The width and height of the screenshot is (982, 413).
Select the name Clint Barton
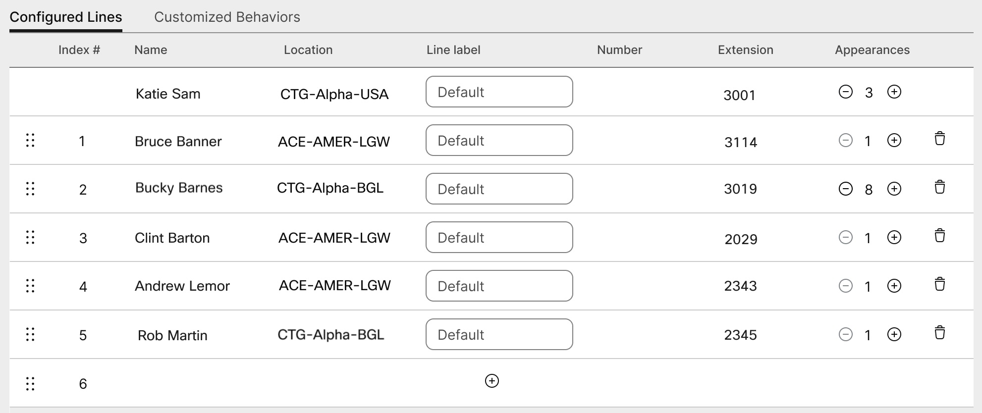point(172,238)
